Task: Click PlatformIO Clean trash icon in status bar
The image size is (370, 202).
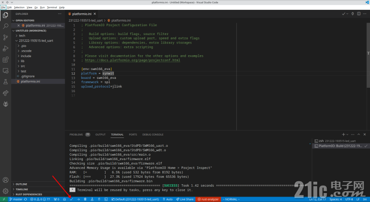Action: (x=85, y=200)
